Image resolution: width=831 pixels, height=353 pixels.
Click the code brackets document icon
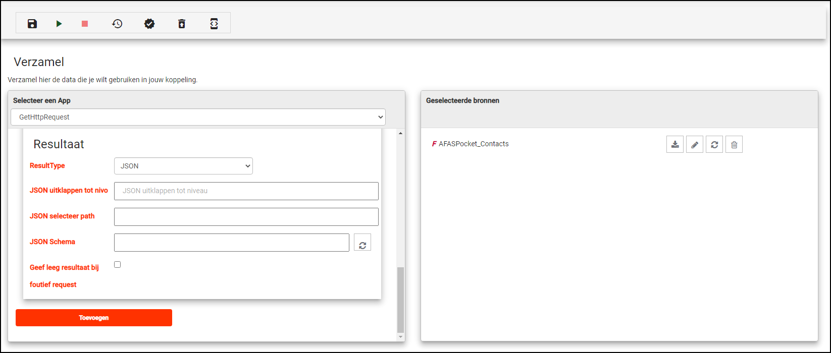tap(214, 24)
